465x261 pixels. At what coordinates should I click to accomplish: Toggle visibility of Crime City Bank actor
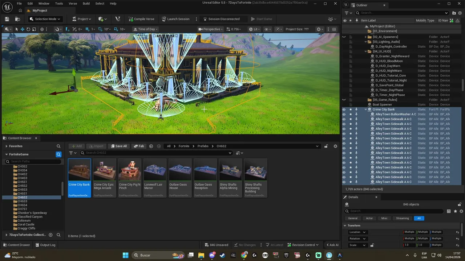coord(344,109)
